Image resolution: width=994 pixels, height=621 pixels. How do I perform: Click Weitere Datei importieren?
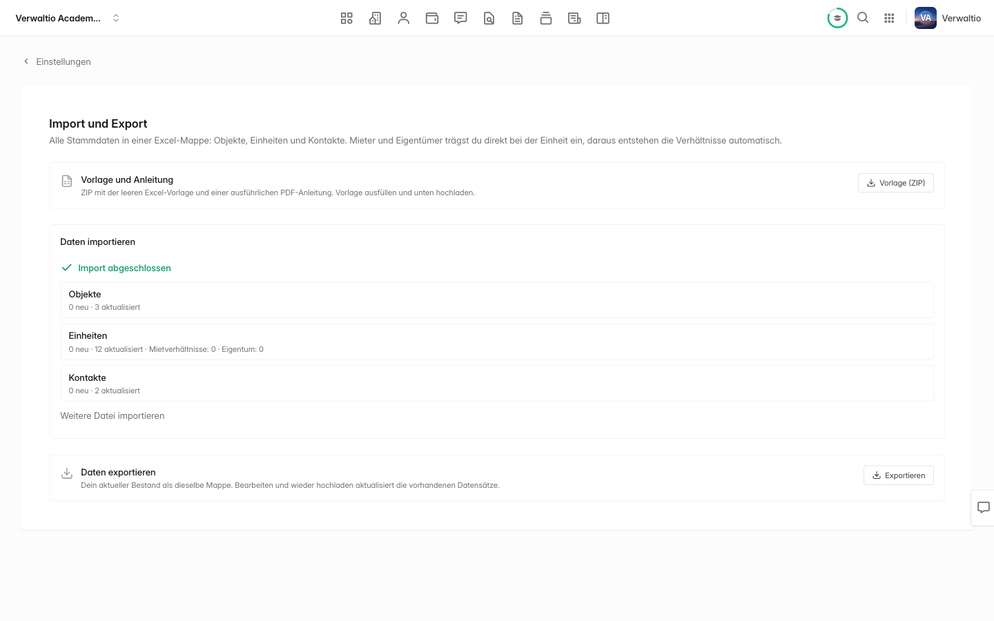coord(113,416)
